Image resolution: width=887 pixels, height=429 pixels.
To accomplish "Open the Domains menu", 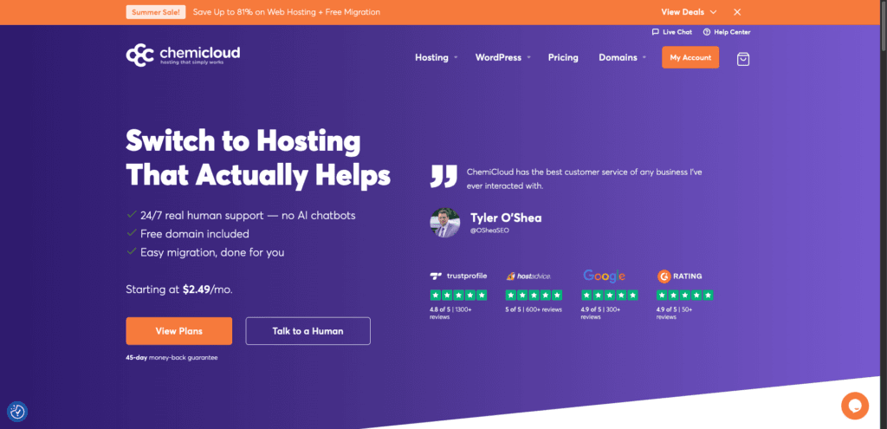I will (x=618, y=58).
